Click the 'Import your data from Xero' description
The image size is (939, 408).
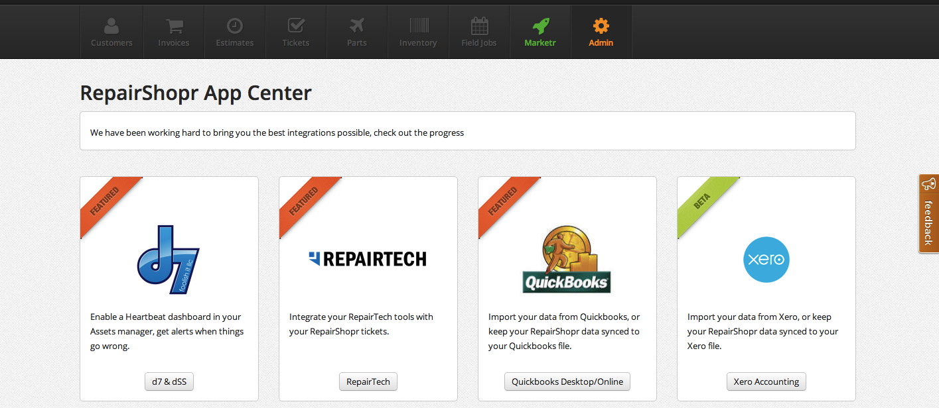point(763,332)
